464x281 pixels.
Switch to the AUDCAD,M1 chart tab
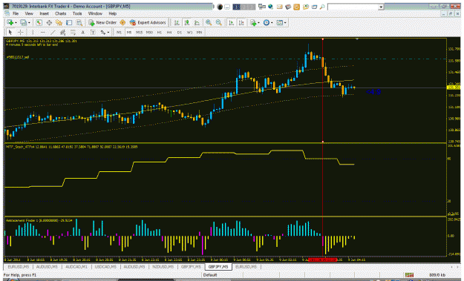76,267
